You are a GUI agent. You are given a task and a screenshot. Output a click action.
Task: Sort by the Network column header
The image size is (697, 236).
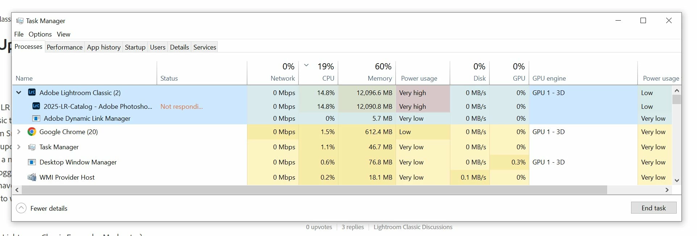(x=273, y=73)
